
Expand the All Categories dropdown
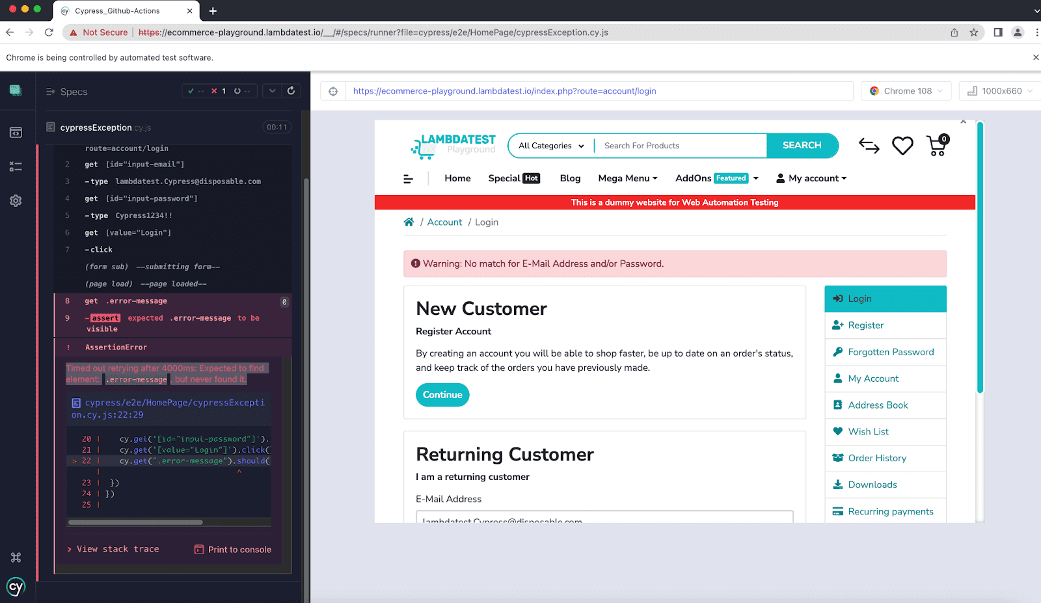pyautogui.click(x=551, y=146)
